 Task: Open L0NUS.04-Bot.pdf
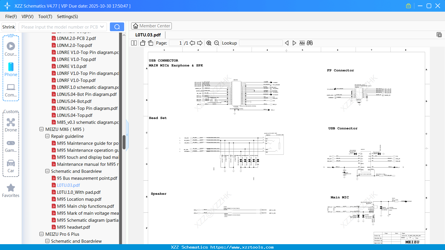click(74, 101)
